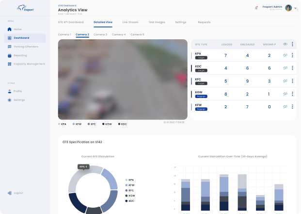Click the Fraport Admin avatar picture

point(288,8)
